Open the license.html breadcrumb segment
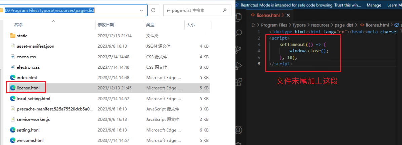The image size is (402, 145). click(377, 25)
